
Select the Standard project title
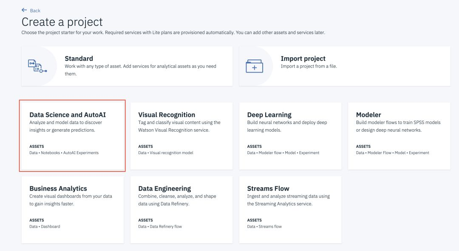tap(79, 59)
